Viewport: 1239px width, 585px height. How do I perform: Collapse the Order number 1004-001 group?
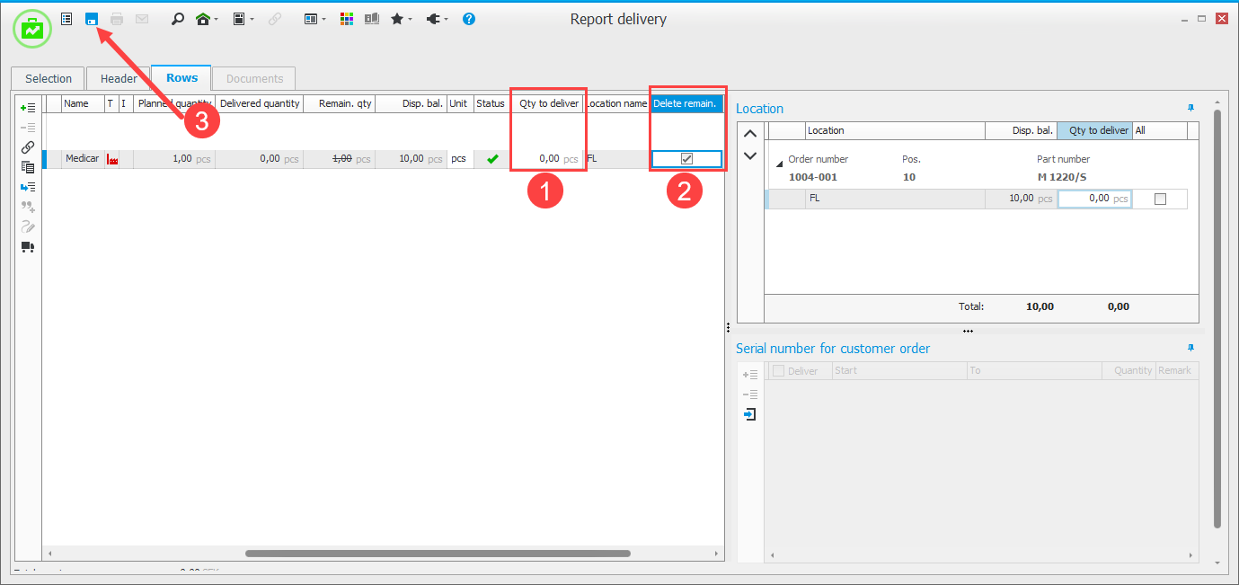pyautogui.click(x=780, y=164)
